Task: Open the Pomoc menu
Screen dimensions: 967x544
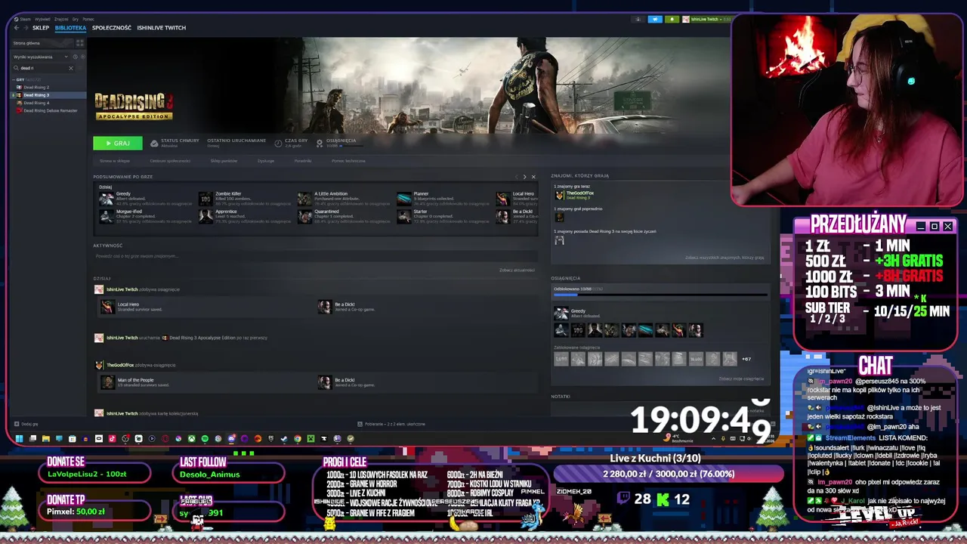Action: coord(88,19)
